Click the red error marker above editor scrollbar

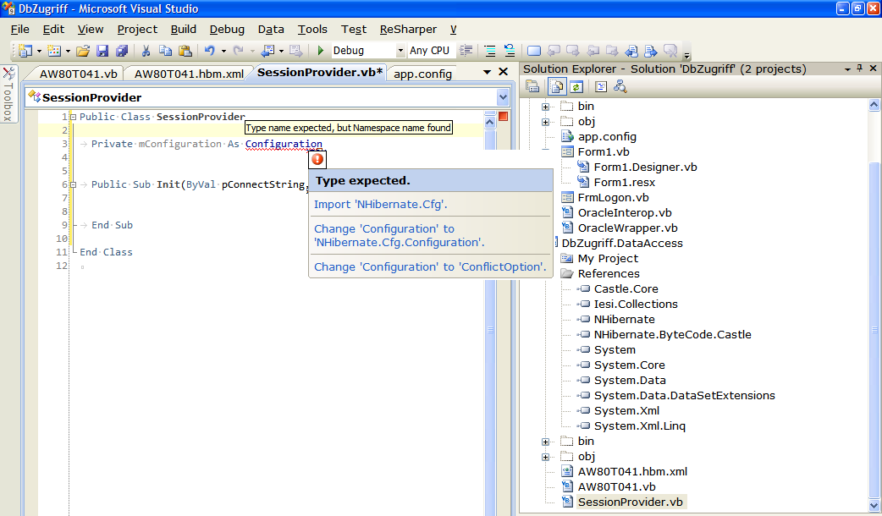click(x=503, y=116)
